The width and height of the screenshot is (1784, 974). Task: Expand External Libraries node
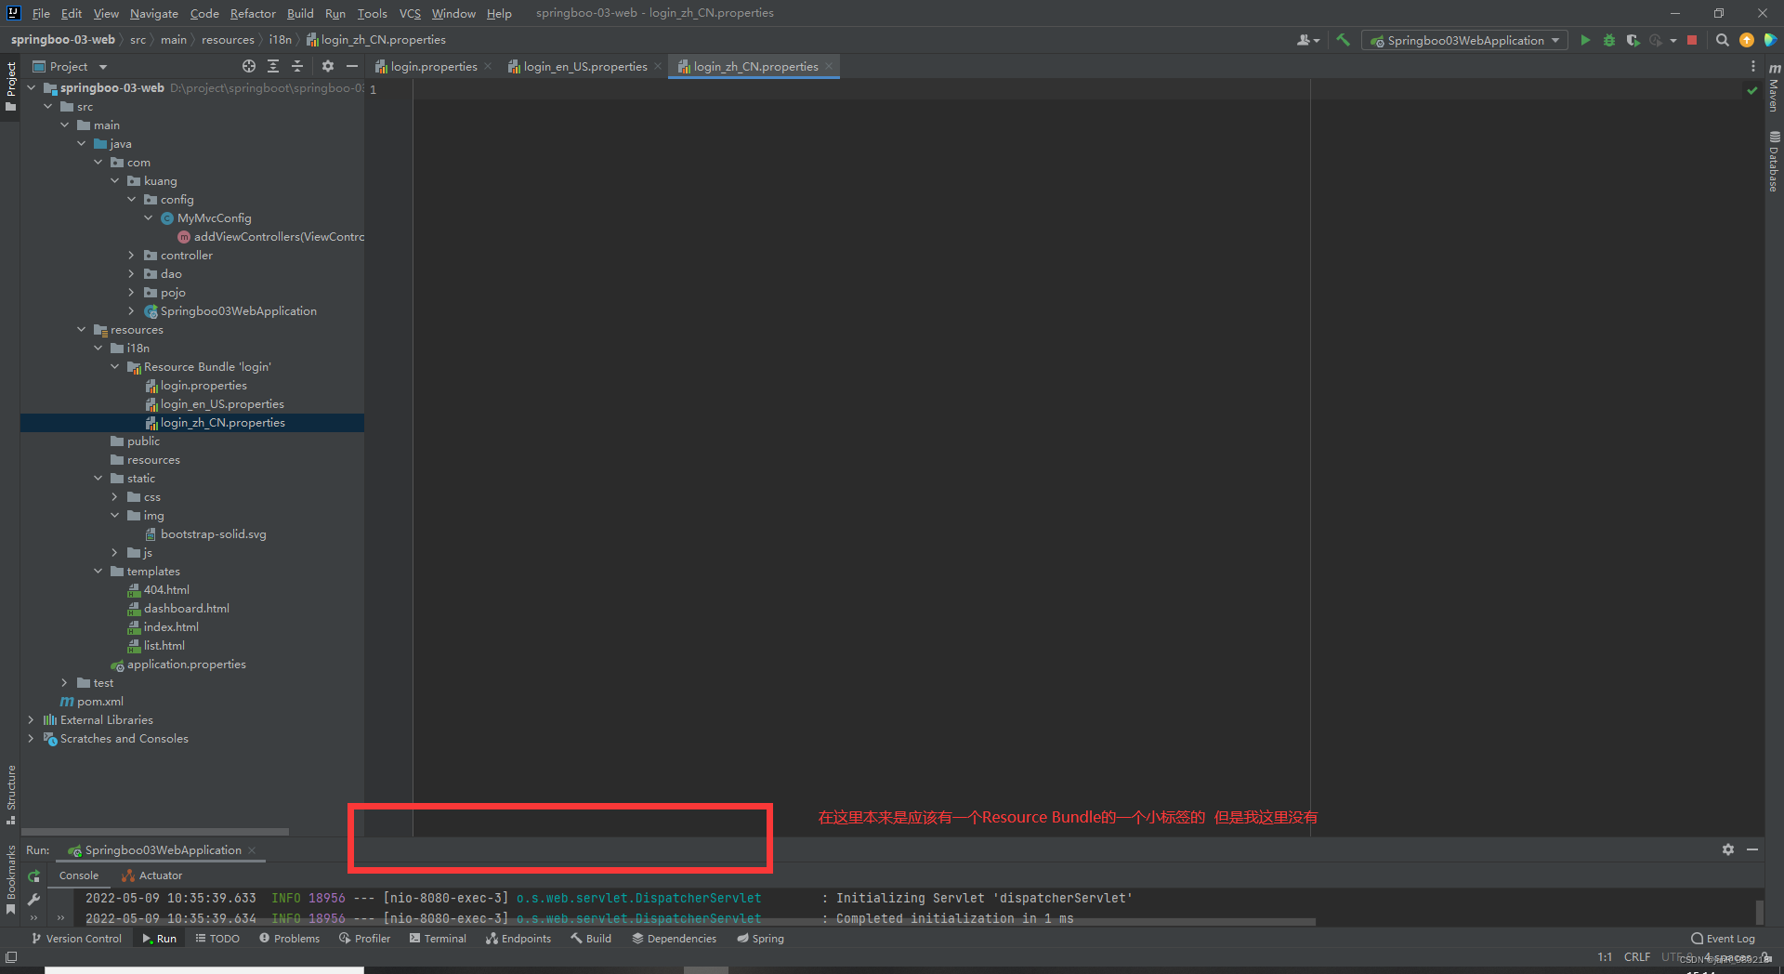(32, 719)
